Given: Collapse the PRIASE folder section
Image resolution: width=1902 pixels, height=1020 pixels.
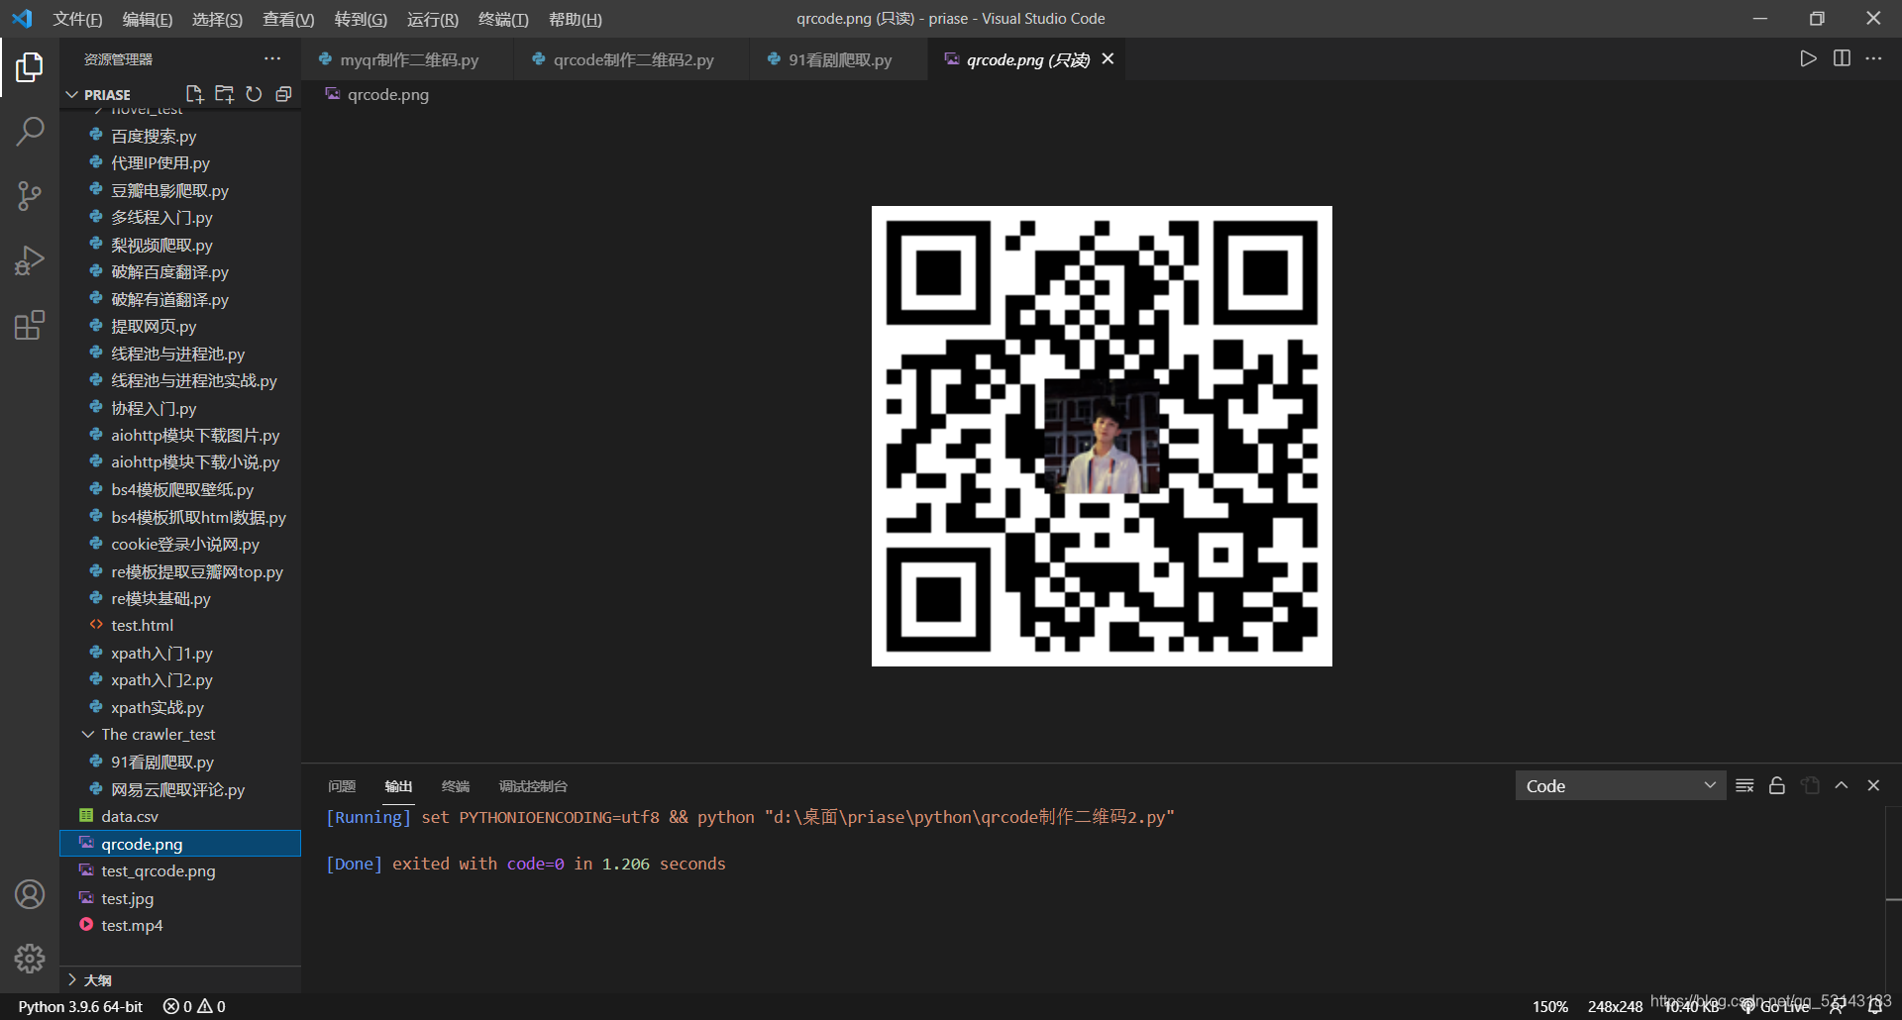Looking at the screenshot, I should pyautogui.click(x=71, y=95).
